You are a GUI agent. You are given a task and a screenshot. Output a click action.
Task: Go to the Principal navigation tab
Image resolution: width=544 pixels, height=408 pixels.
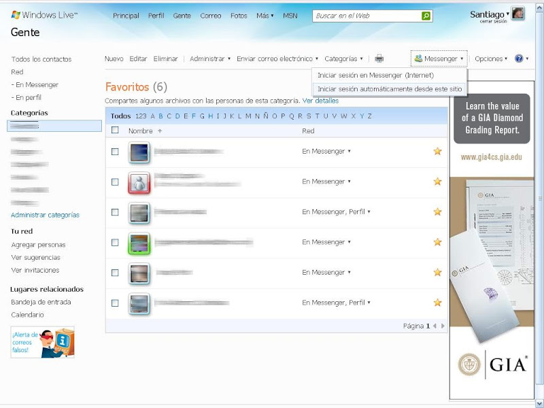(126, 16)
